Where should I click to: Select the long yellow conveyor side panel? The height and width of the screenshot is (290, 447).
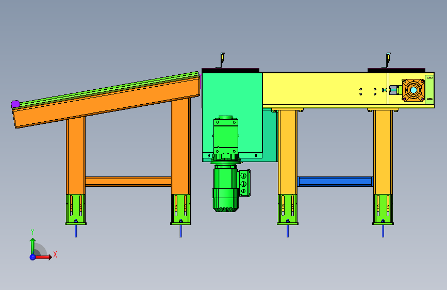pyautogui.click(x=324, y=90)
